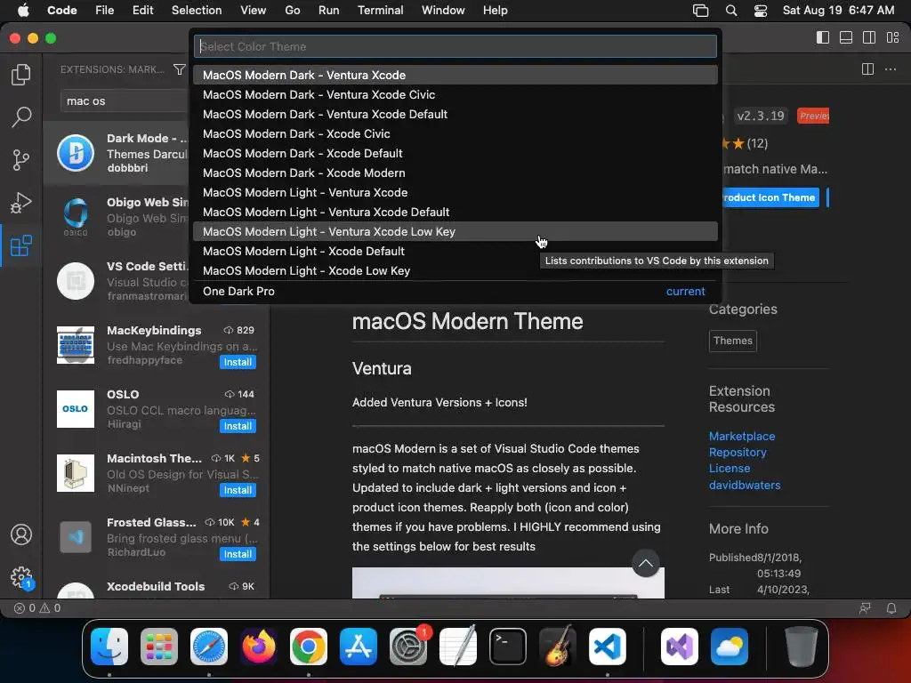Open System Settings from the Dock
The image size is (911, 683).
click(407, 646)
